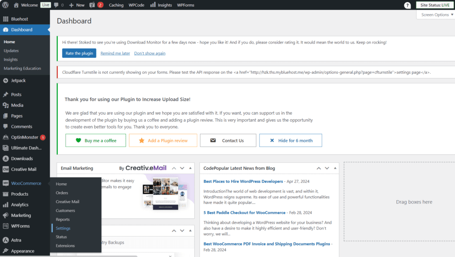Expand Screen Options dropdown
Viewport: 455px width, 257px height.
pos(436,15)
